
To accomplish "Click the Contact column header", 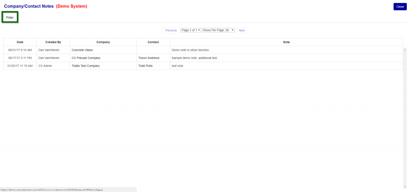I will click(153, 42).
